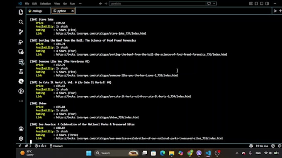Open the sorting-the-beef-from-the-bull link
Image resolution: width=282 pixels, height=158 pixels.
pos(141,54)
